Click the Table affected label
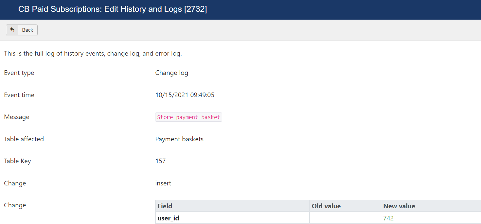 [x=24, y=139]
